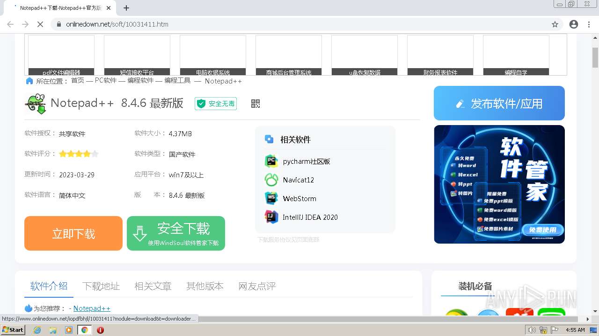Screen dimensions: 599x336
Task: Click the breadcrumb home icon
Action: pyautogui.click(x=29, y=81)
